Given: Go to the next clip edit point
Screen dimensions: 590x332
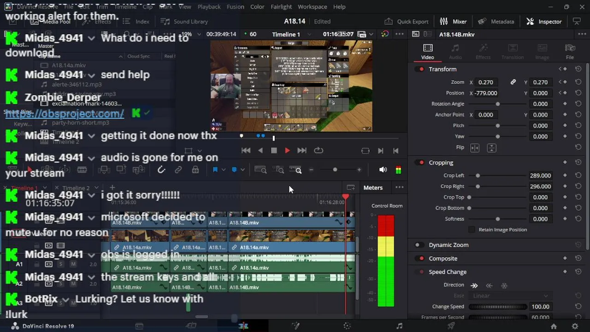Looking at the screenshot, I should 381,151.
